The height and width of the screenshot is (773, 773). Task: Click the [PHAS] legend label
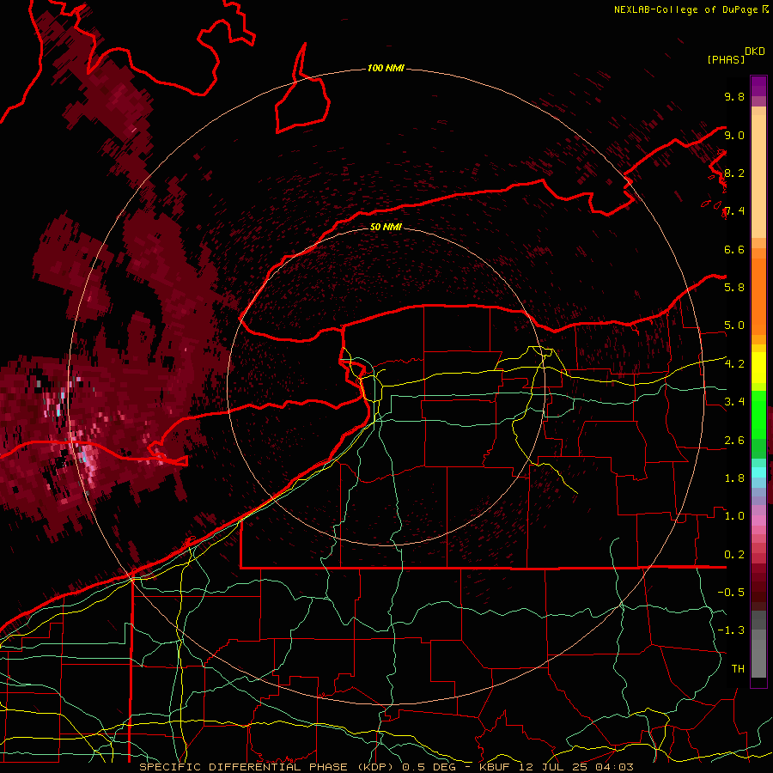tap(726, 59)
